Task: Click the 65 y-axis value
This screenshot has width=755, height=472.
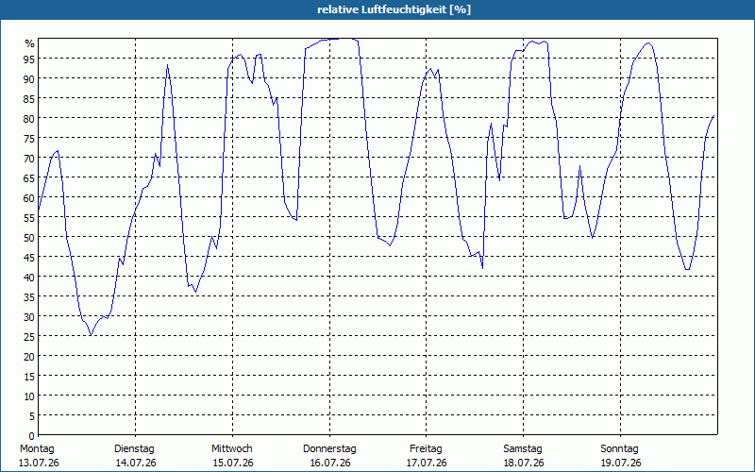Action: [29, 177]
